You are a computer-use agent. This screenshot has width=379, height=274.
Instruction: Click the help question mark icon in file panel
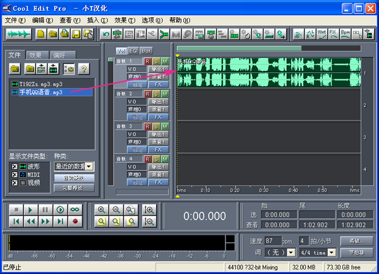point(84,69)
